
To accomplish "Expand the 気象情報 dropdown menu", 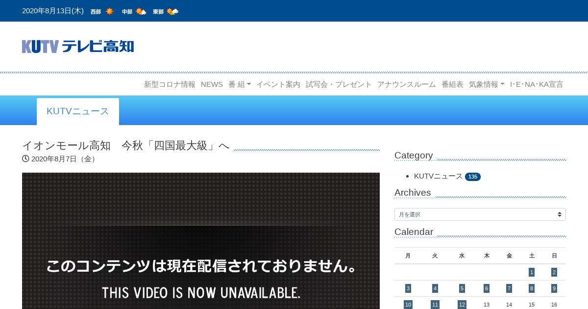I will pyautogui.click(x=487, y=84).
